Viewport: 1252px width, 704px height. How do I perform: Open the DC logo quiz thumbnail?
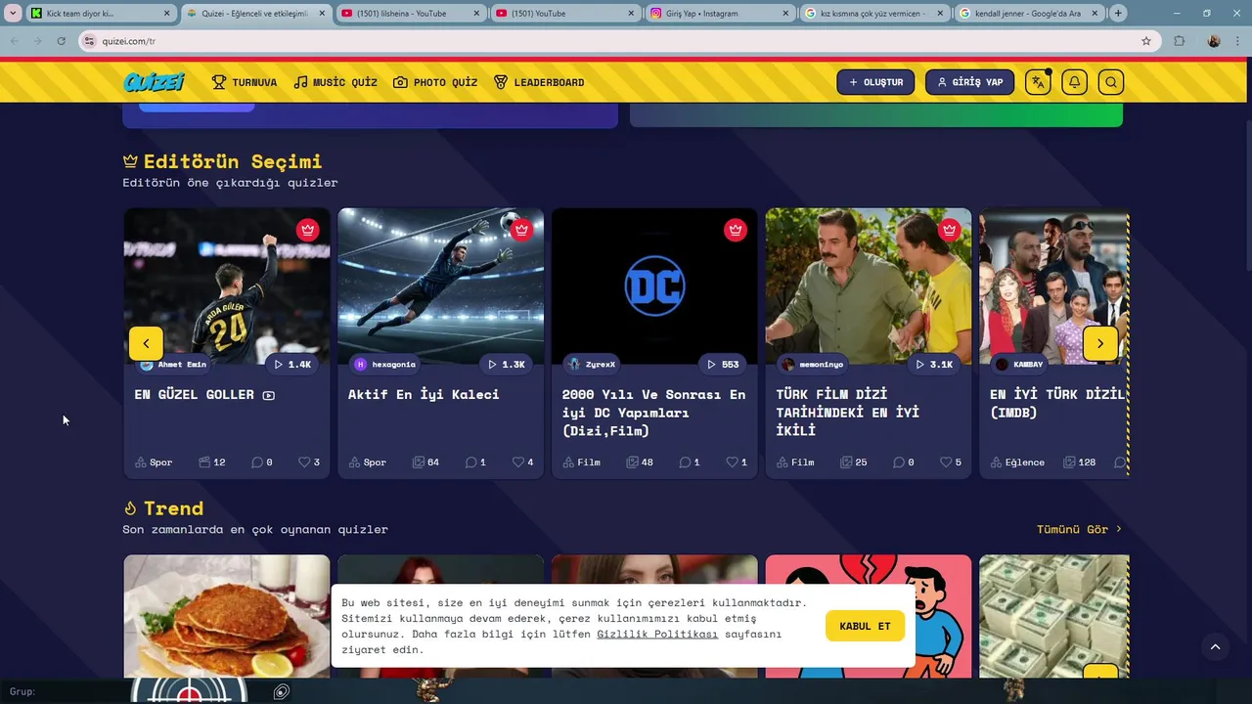[654, 286]
